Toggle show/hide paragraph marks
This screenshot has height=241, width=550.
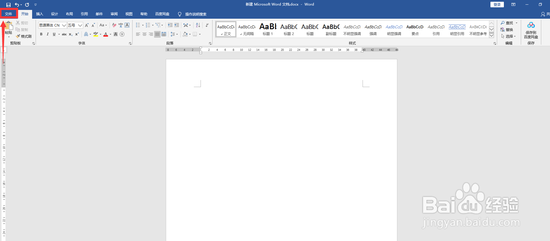207,25
